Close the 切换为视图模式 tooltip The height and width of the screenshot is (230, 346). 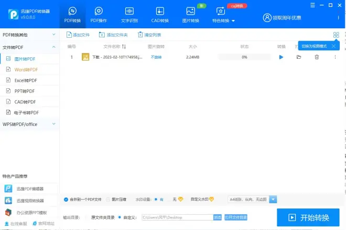[x=333, y=46]
